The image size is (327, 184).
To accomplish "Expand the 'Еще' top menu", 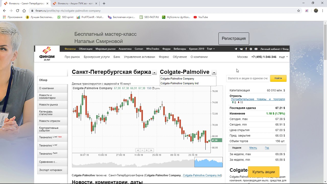I will pyautogui.click(x=211, y=49).
